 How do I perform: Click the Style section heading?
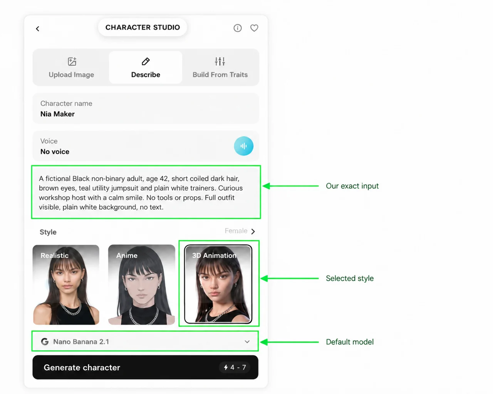[x=48, y=232]
